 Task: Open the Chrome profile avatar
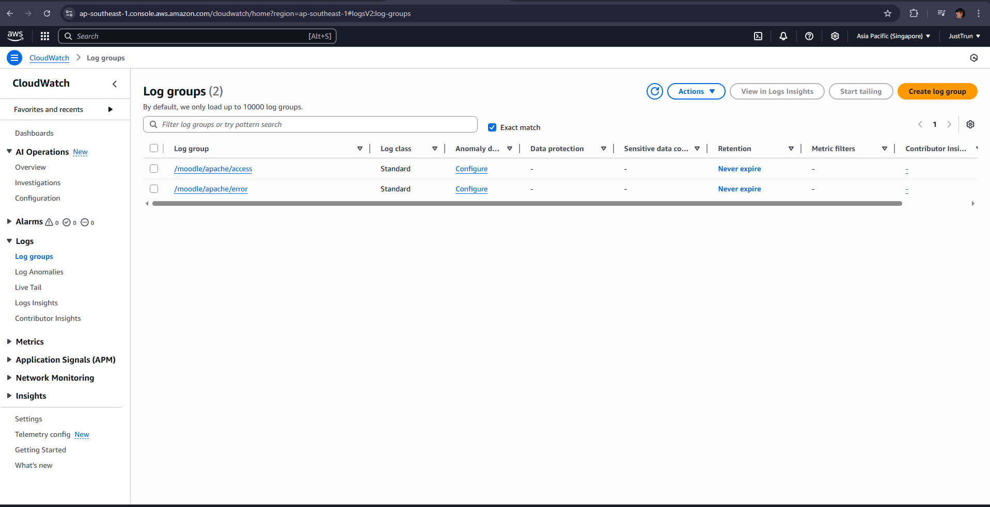(960, 13)
